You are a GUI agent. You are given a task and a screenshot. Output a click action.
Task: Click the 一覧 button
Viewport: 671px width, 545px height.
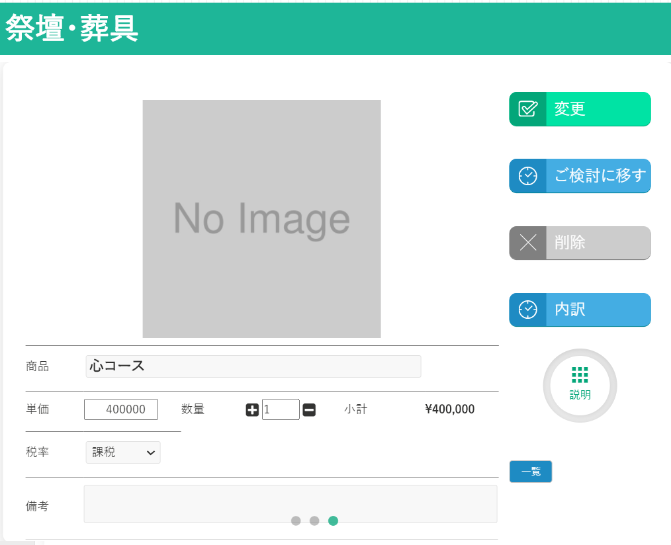click(x=530, y=472)
